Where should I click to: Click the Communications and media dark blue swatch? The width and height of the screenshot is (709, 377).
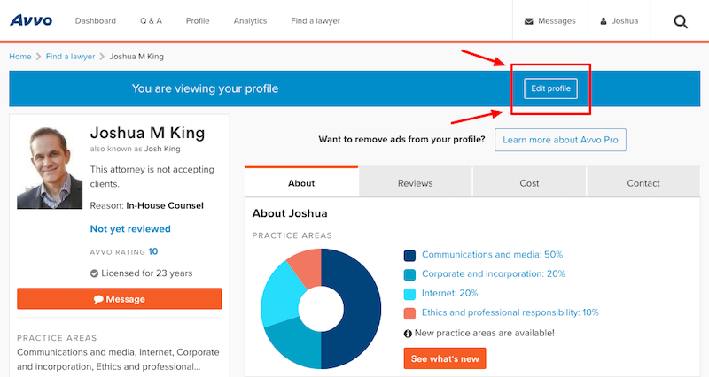click(x=409, y=256)
